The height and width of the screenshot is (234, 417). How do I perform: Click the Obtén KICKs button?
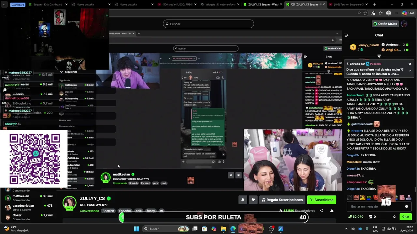click(385, 24)
